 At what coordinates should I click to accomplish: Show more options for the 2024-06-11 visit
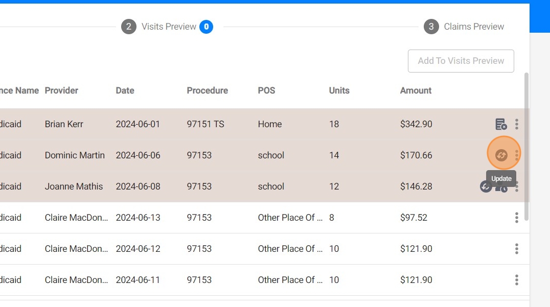[x=517, y=280]
